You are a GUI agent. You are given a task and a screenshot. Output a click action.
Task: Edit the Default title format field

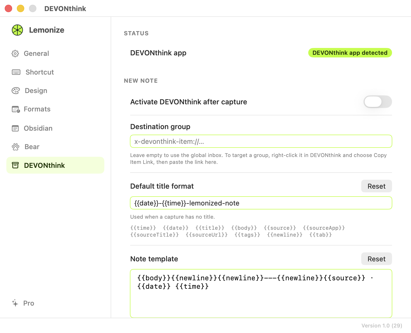[x=261, y=203]
